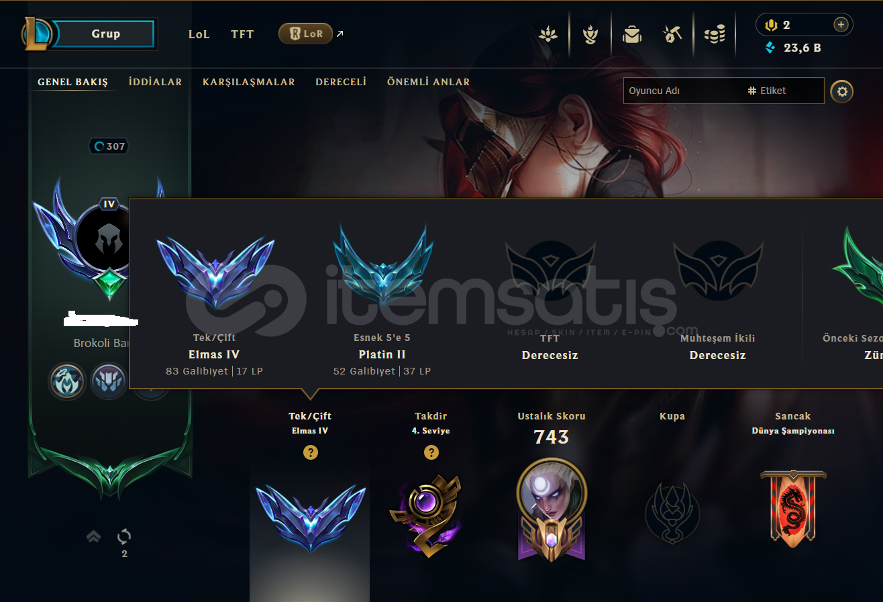883x602 pixels.
Task: Click the Grup button
Action: (x=105, y=34)
